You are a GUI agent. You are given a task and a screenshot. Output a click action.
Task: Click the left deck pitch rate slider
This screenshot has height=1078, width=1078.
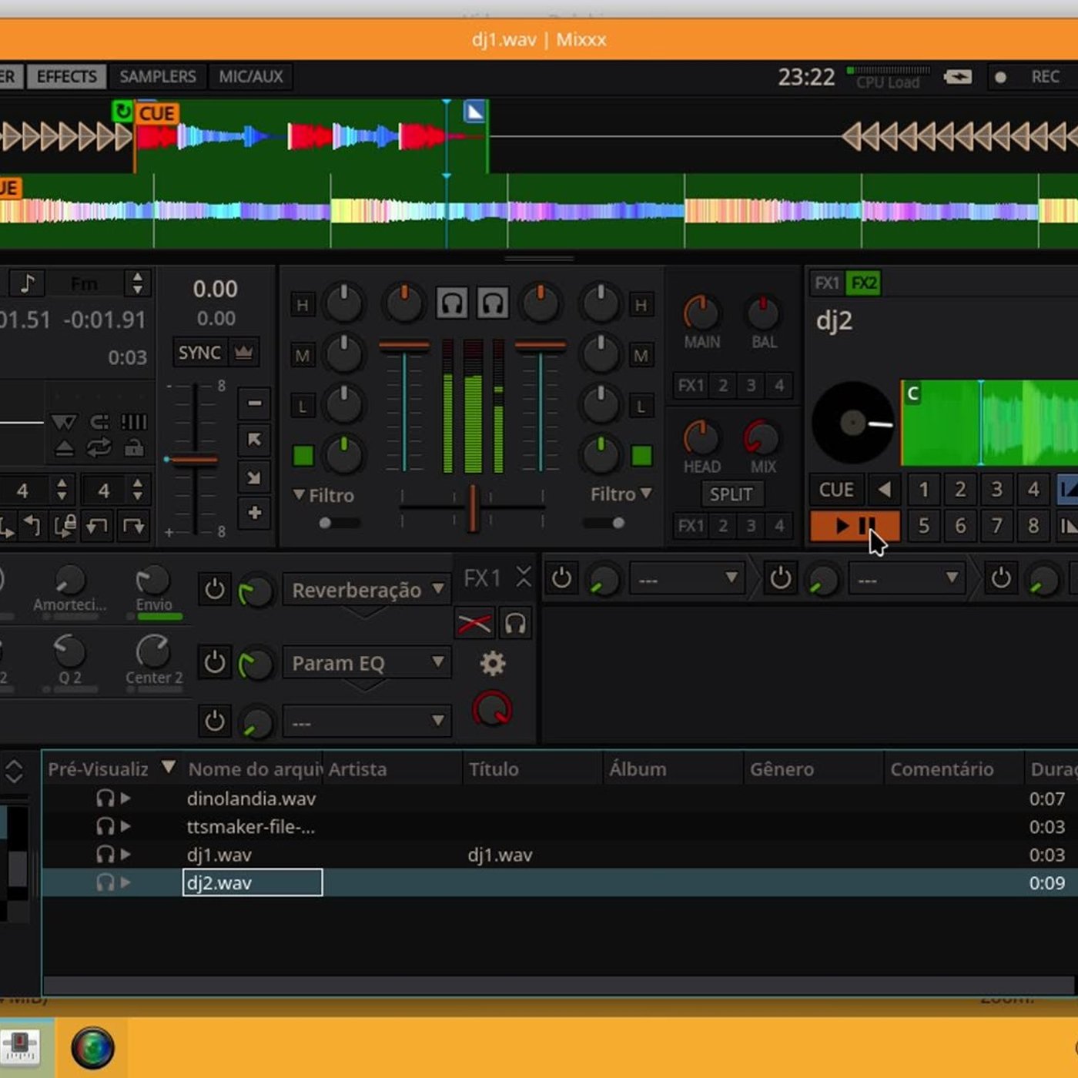pos(194,460)
